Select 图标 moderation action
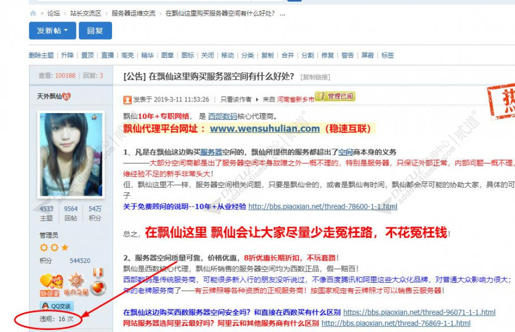The image size is (515, 332). click(187, 55)
